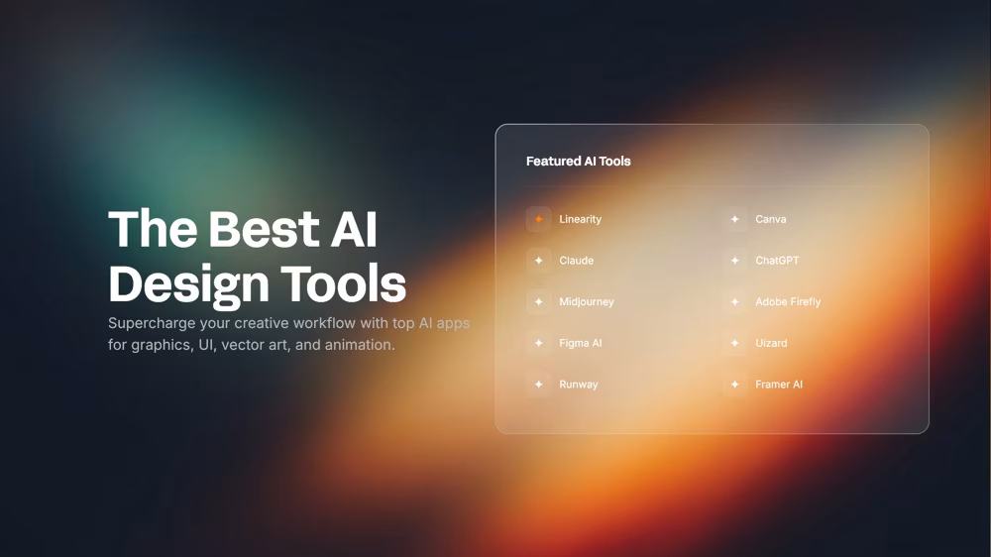Select Claude in the featured tools list
The width and height of the screenshot is (991, 557).
tap(577, 261)
